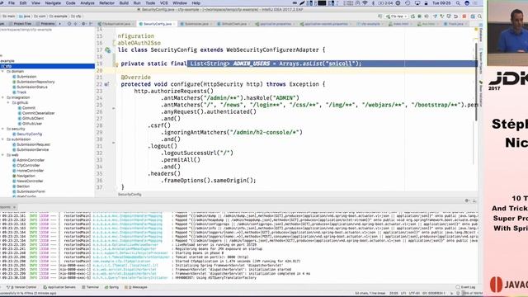Click macOS Spotlight search icon in menu bar
528x297 pixels.
458,3
